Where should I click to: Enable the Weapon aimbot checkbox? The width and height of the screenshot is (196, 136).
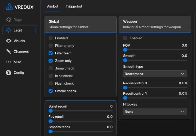(x=125, y=38)
